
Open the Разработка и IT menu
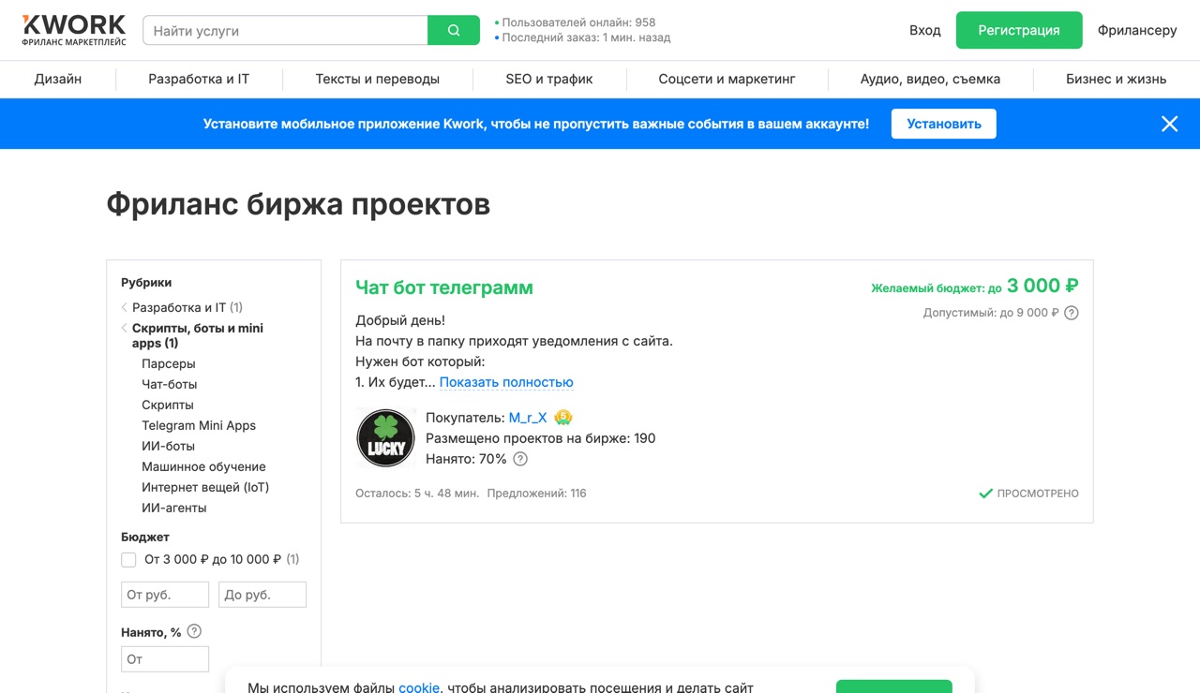(x=199, y=79)
